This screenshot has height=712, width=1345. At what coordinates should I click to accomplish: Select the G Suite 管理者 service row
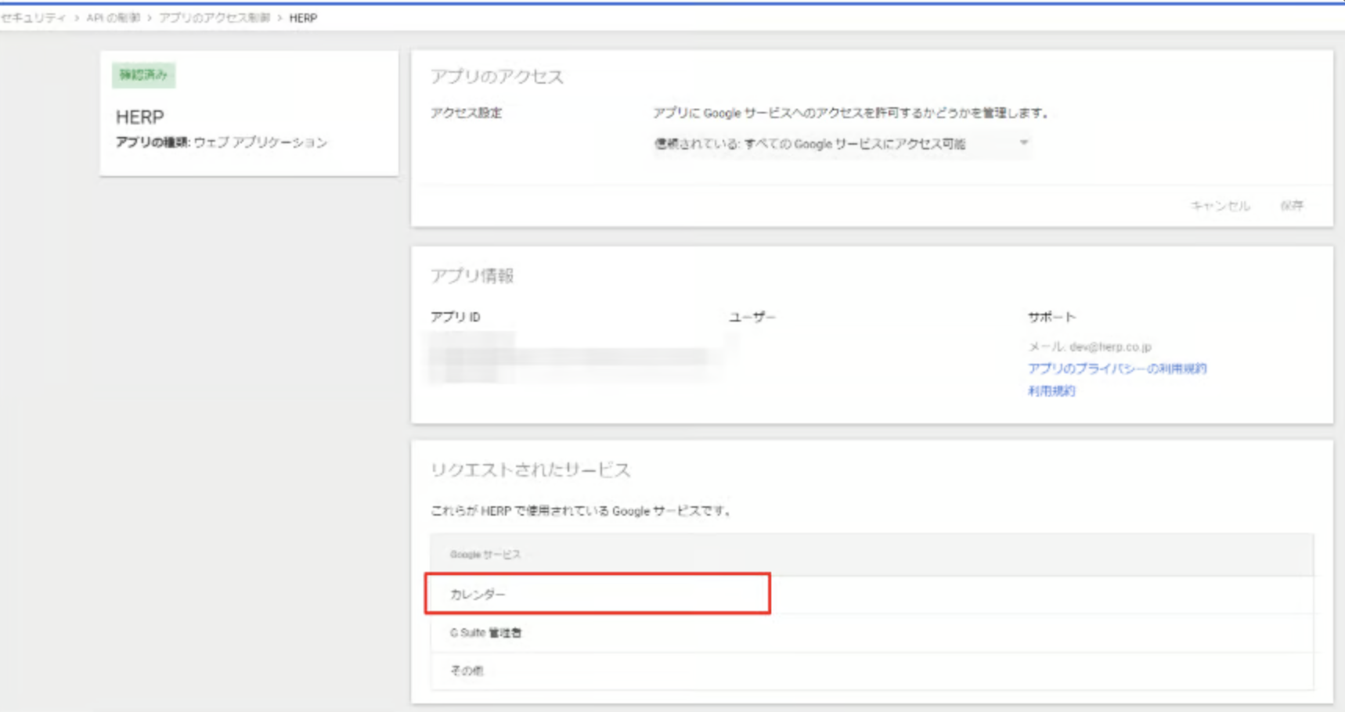tap(485, 633)
